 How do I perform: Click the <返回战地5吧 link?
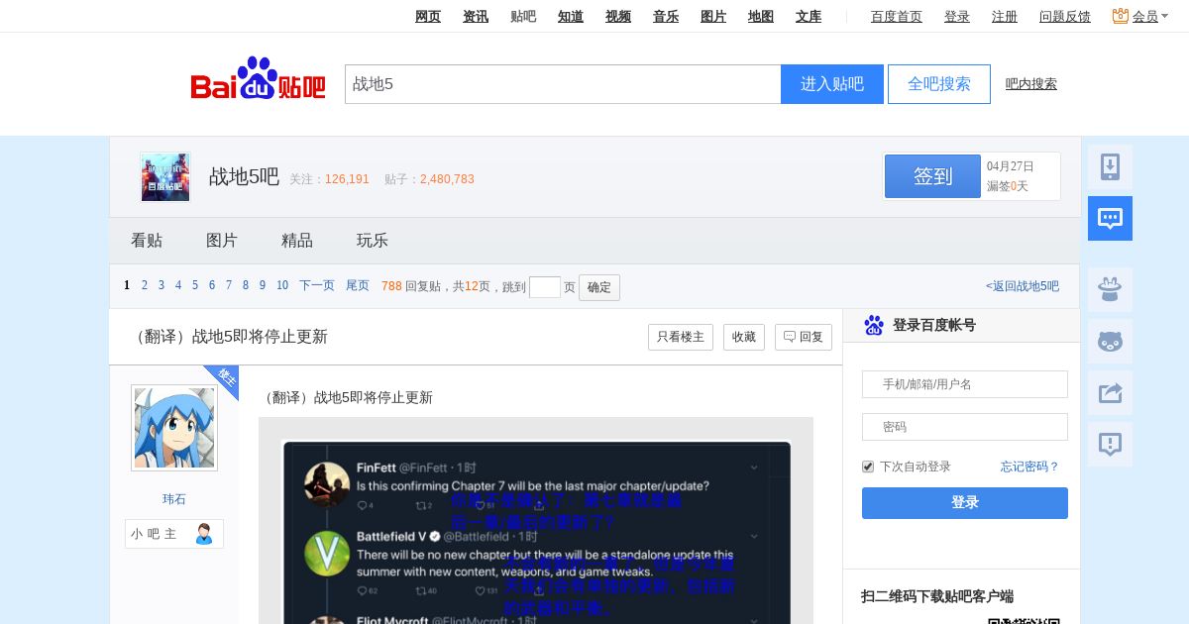(1023, 286)
